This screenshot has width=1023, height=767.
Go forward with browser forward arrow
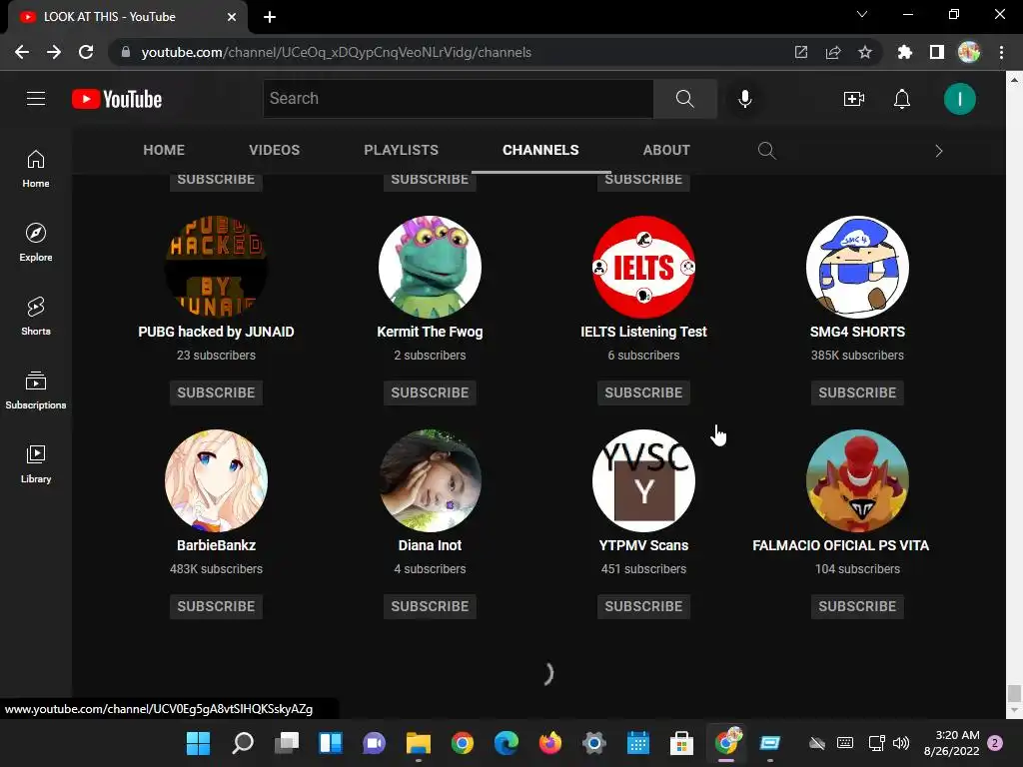(x=54, y=52)
